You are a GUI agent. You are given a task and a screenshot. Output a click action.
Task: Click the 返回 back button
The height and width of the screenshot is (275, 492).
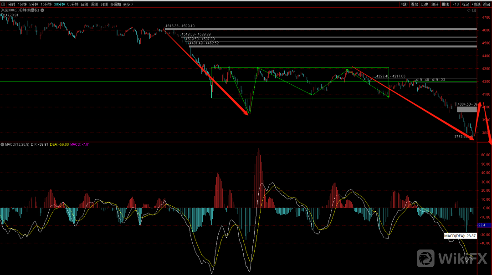point(487,4)
